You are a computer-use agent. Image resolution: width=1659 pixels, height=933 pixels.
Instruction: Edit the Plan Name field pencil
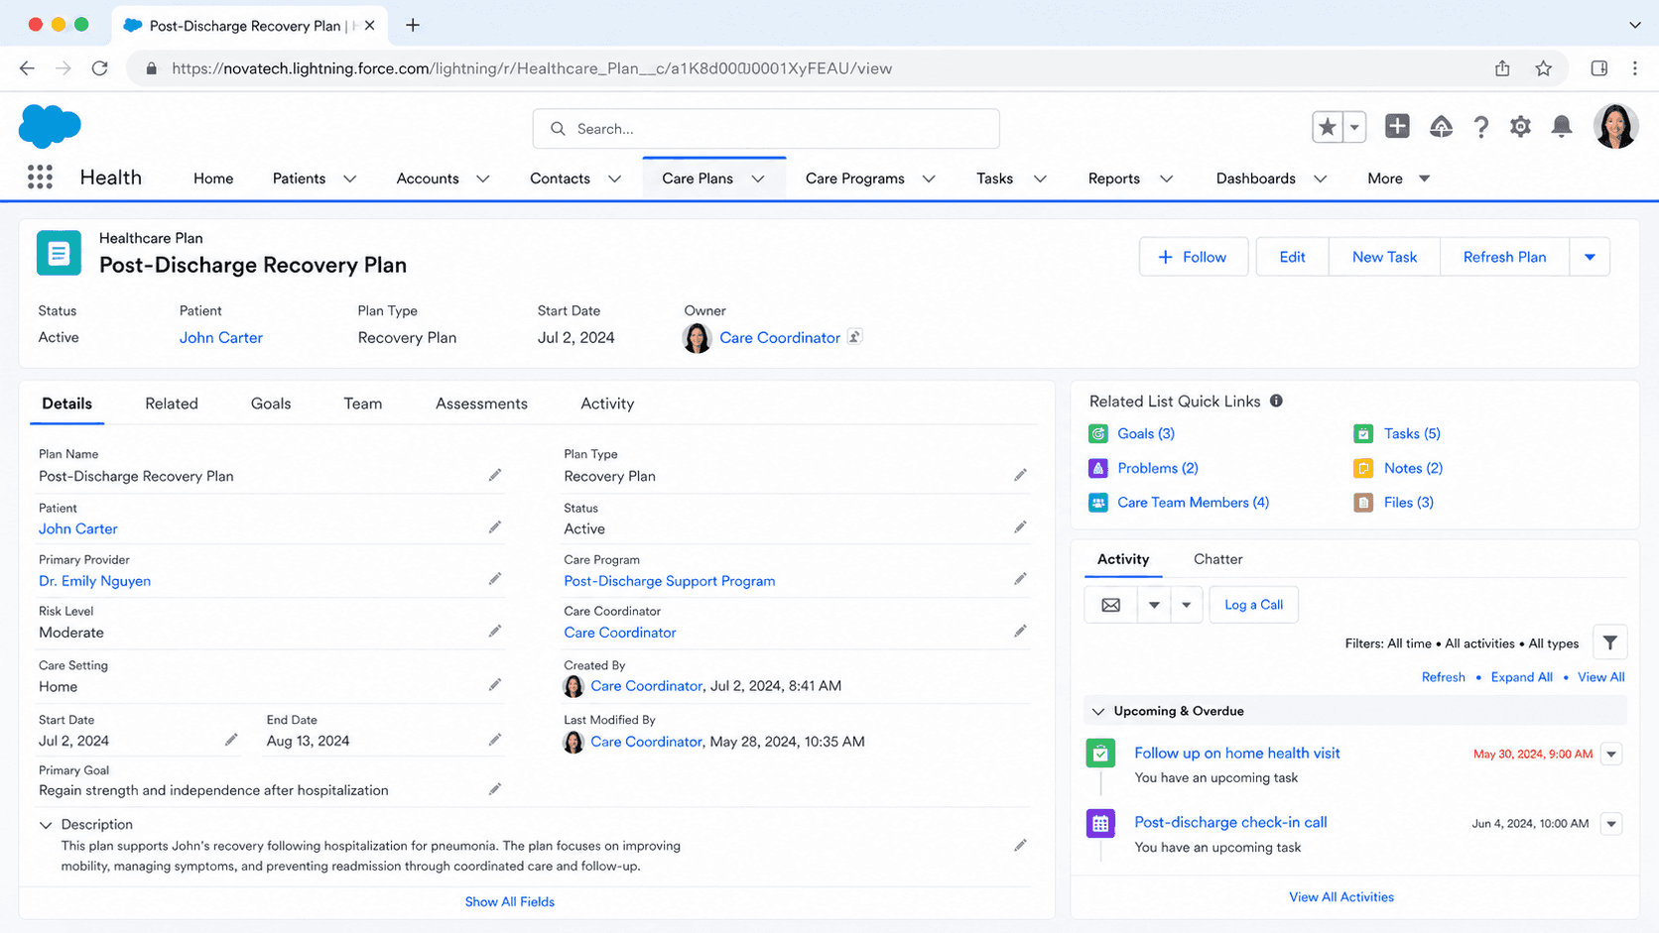click(495, 475)
